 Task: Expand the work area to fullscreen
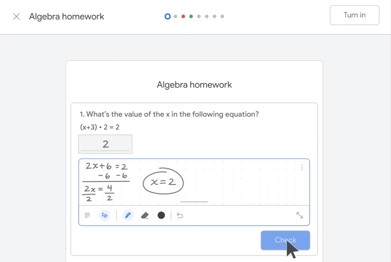pos(299,215)
